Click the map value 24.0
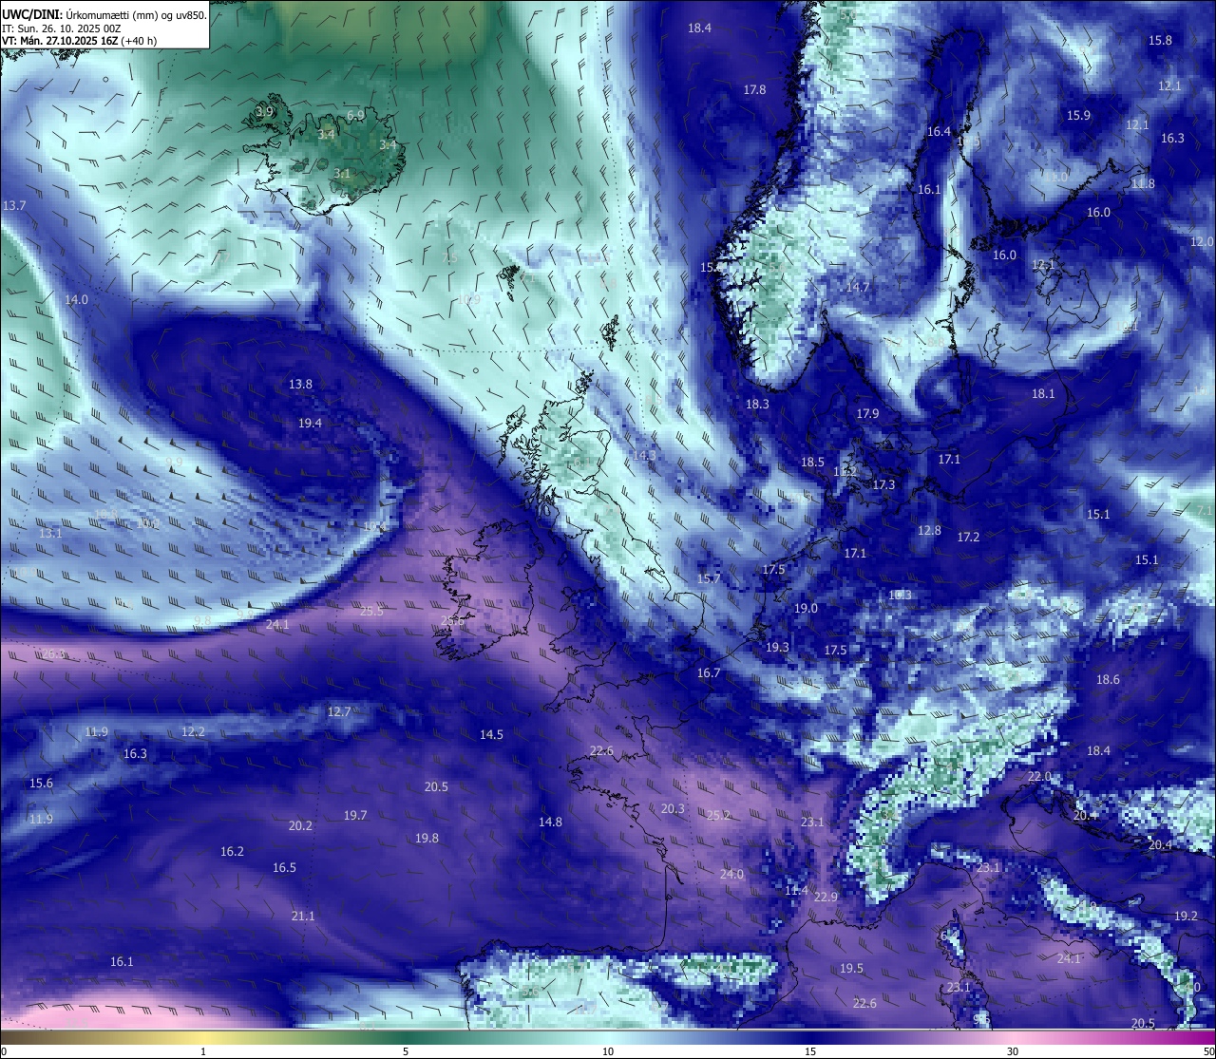Screen dimensions: 1216x1059 [731, 874]
